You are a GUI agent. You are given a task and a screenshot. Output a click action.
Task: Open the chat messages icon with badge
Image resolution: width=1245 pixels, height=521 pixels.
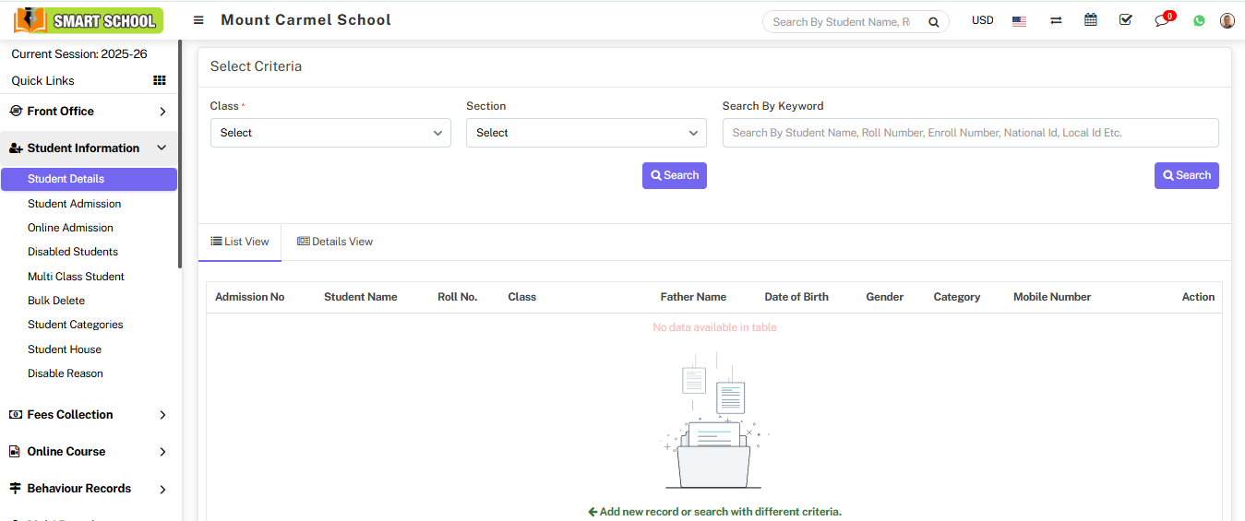click(x=1162, y=21)
